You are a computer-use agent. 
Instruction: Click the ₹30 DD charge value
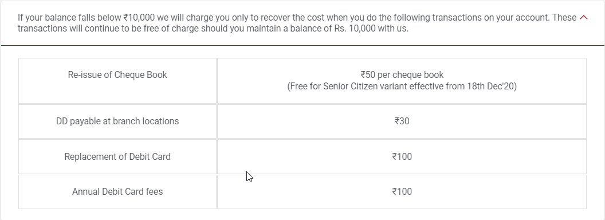402,121
